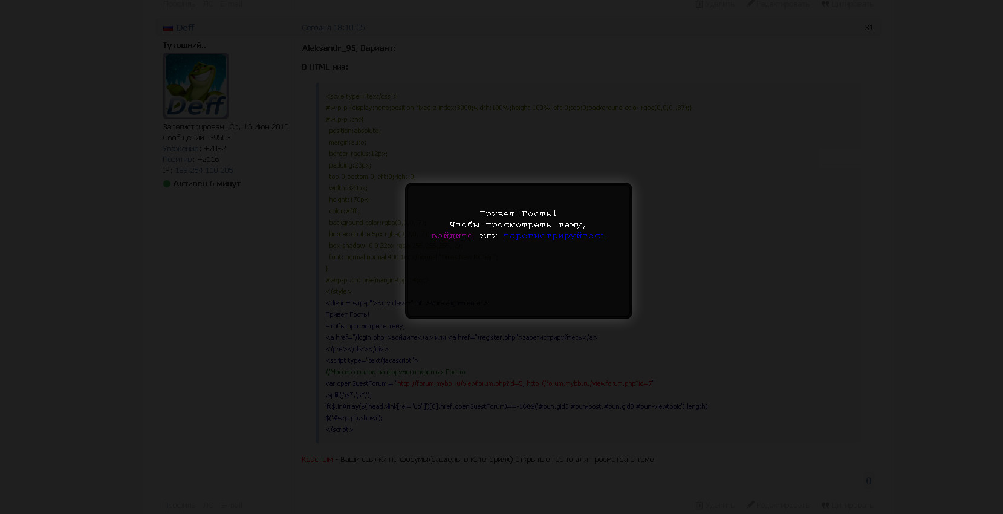1003x514 pixels.
Task: Click the viewforum.php?id=5 URL in the code
Action: click(x=459, y=383)
